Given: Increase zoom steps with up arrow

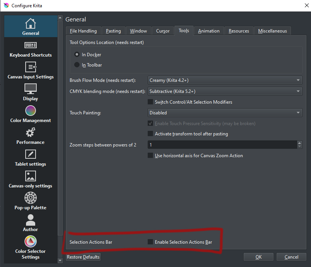Looking at the screenshot, I should 300,143.
